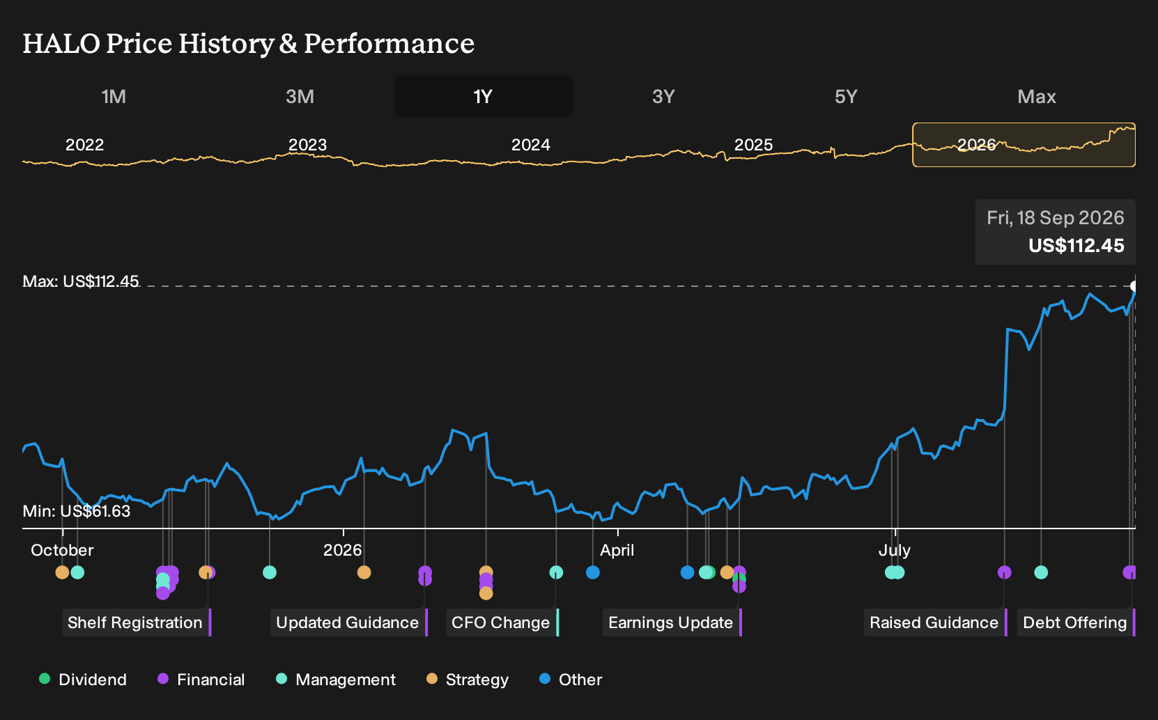Toggle the Other legend item
The width and height of the screenshot is (1158, 720).
coord(571,680)
